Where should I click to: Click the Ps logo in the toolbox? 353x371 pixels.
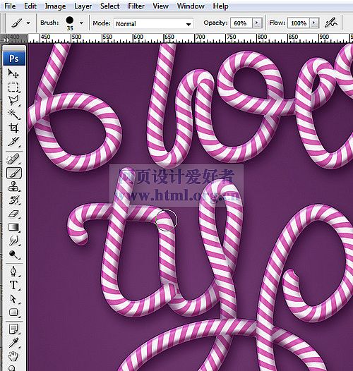pos(14,59)
